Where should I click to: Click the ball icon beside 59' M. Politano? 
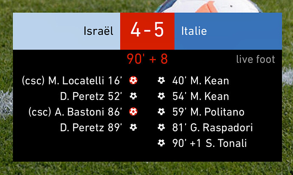tap(161, 112)
